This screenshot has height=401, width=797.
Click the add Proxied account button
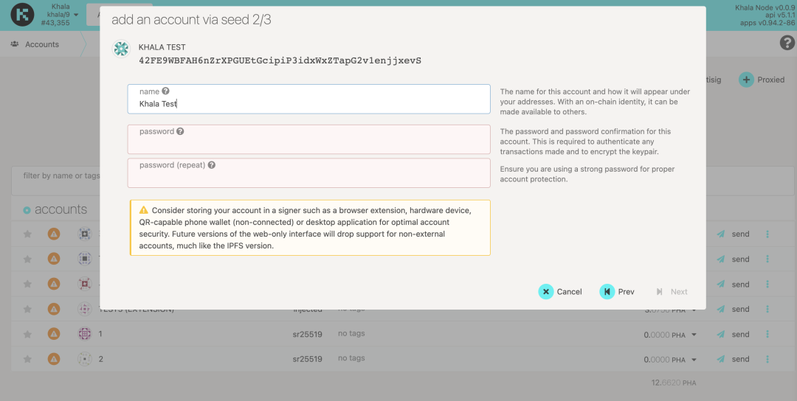click(x=762, y=80)
